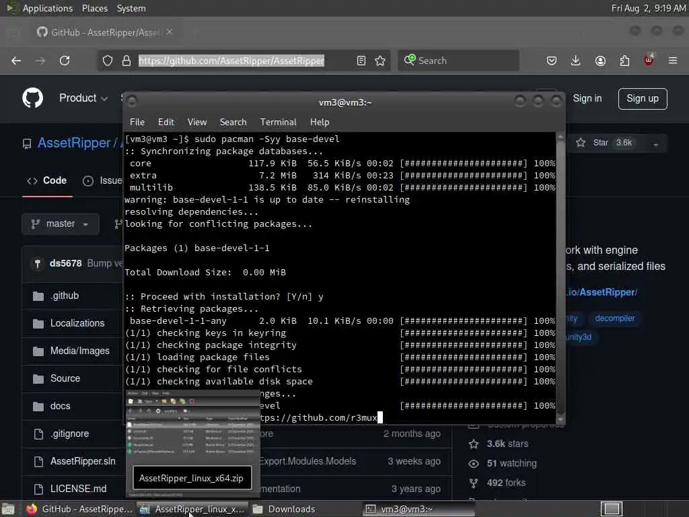689x517 pixels.
Task: Open the AssetRipper.sln file
Action: point(83,461)
